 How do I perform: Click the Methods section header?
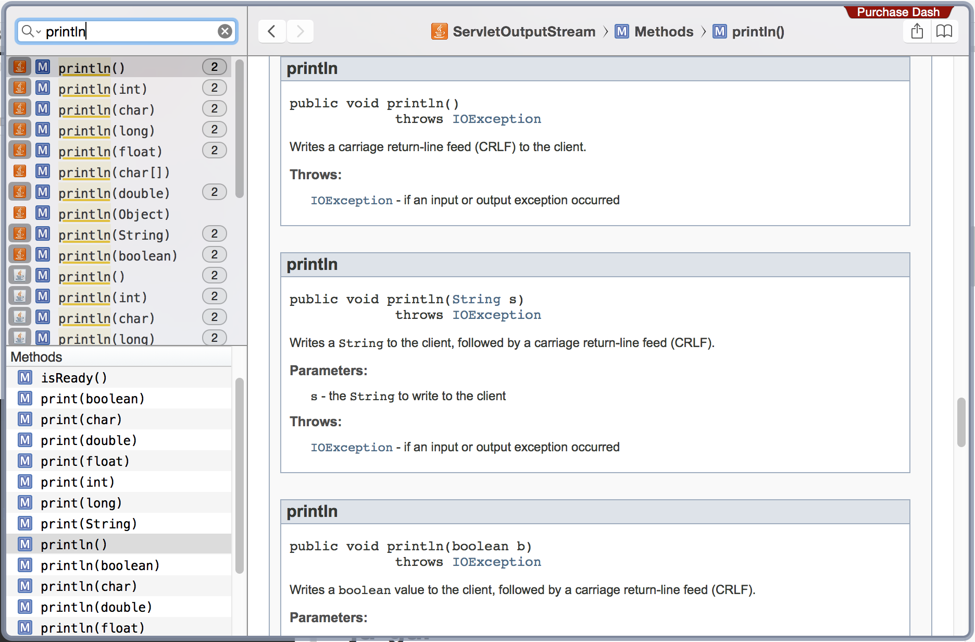[119, 357]
